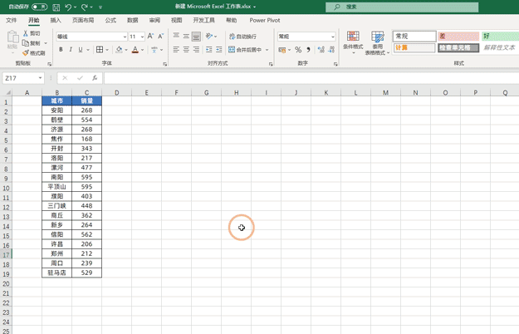Switch to the 视图 (View) tab
519x334 pixels.
coord(176,20)
